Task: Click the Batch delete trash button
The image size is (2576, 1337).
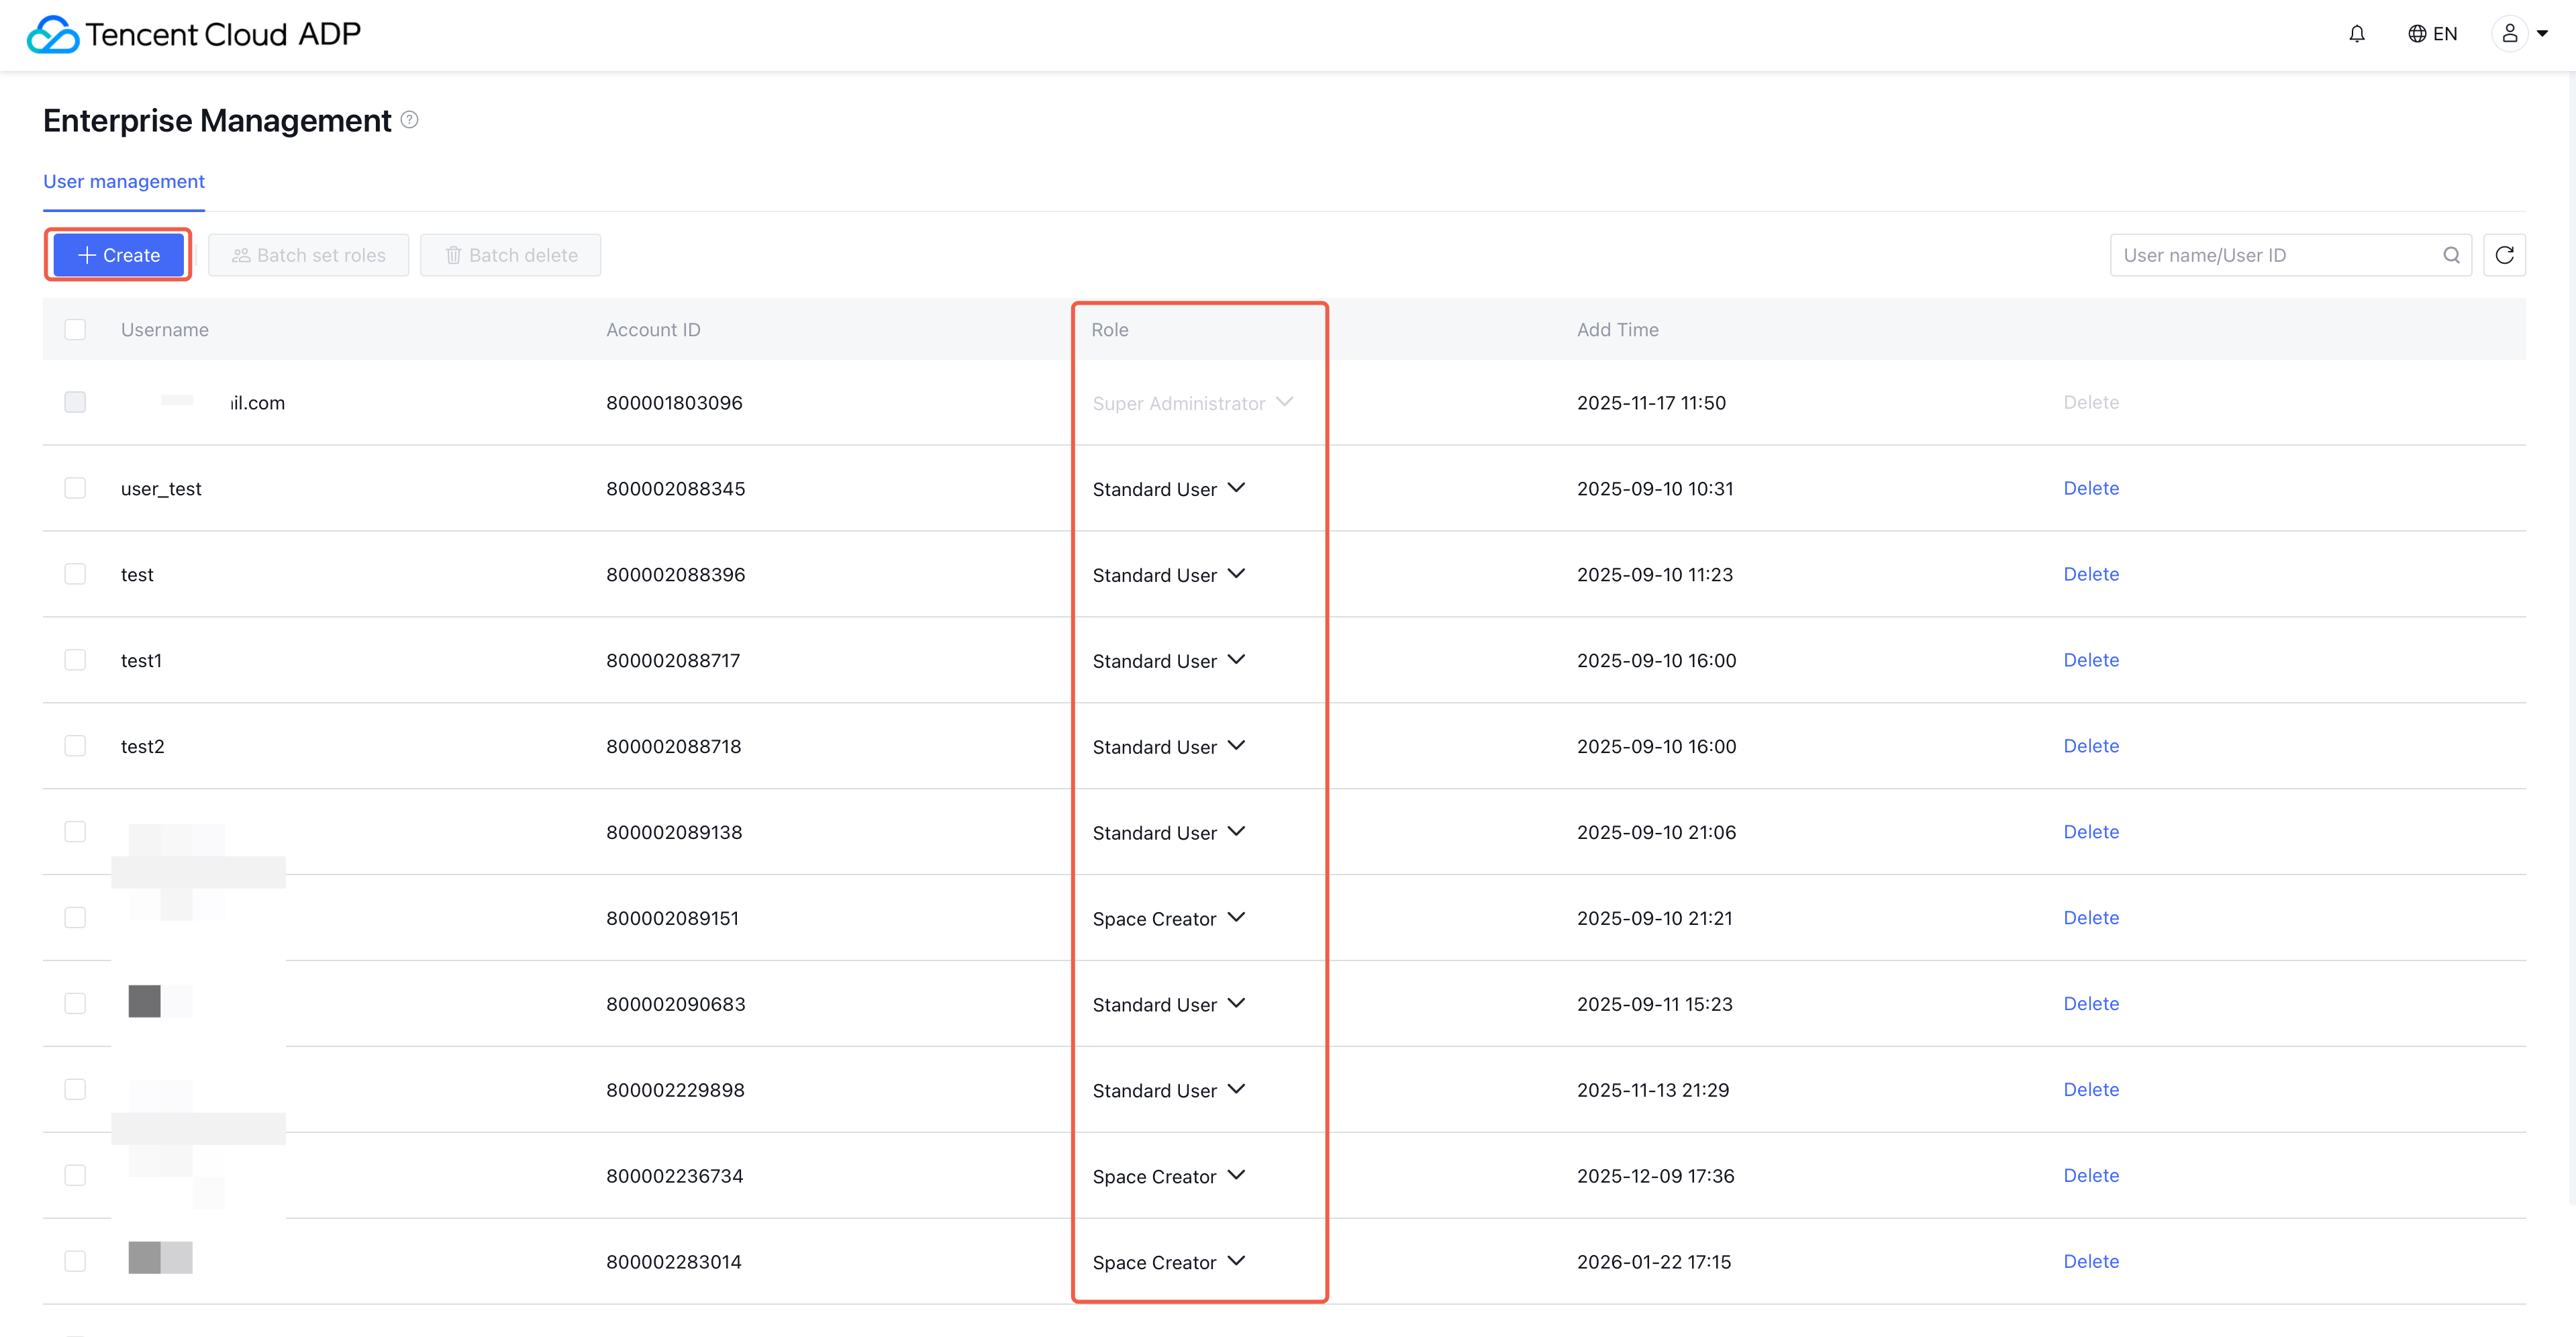Action: pyautogui.click(x=511, y=255)
